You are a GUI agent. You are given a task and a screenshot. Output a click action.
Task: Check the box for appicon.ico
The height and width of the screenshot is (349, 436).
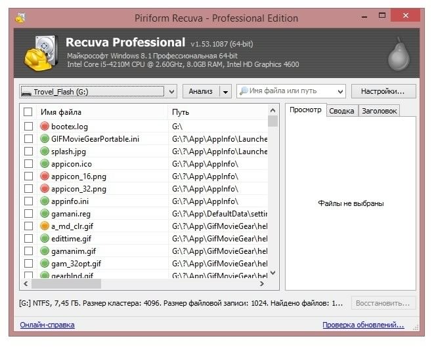click(28, 163)
